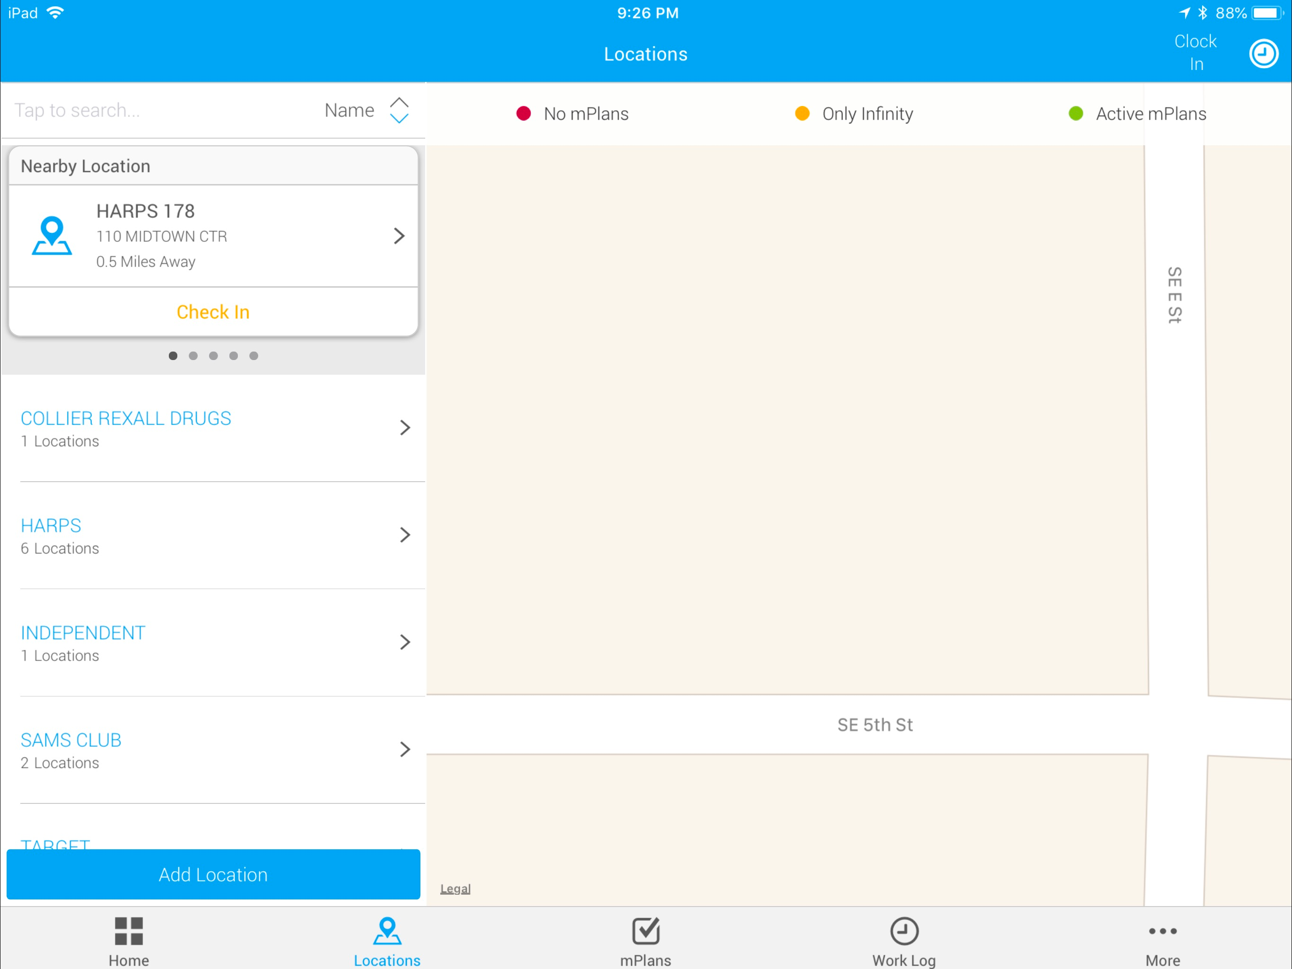Select the first nearby location page dot
This screenshot has width=1292, height=969.
pyautogui.click(x=173, y=356)
